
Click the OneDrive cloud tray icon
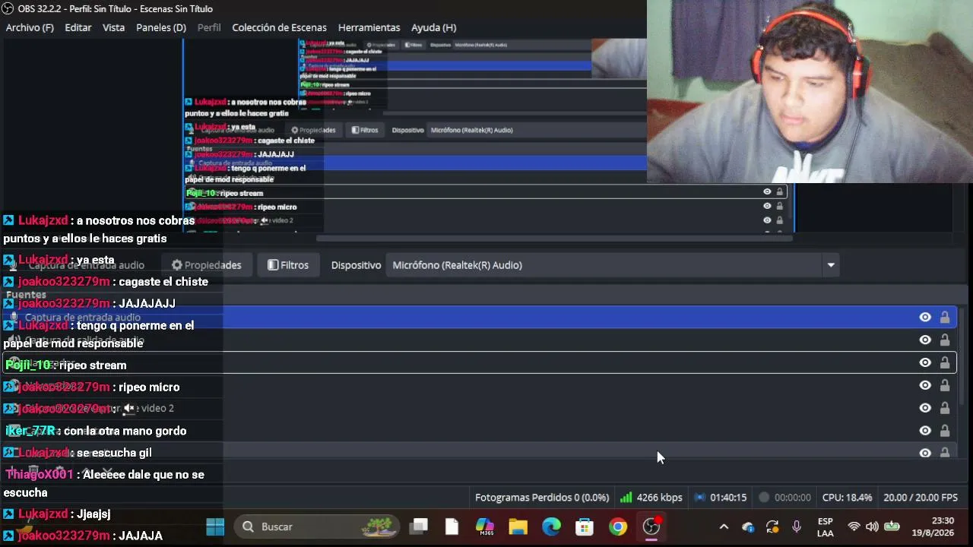(748, 526)
